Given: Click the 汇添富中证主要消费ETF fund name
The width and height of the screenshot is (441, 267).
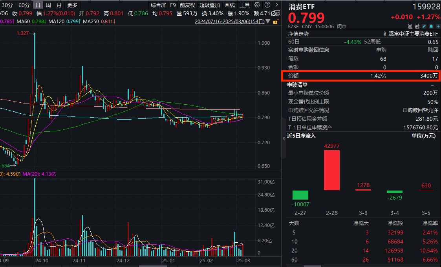Looking at the screenshot, I should coord(411,34).
